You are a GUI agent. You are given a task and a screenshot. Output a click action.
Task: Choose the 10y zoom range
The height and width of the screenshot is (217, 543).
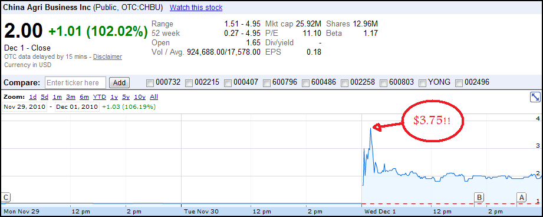140,97
